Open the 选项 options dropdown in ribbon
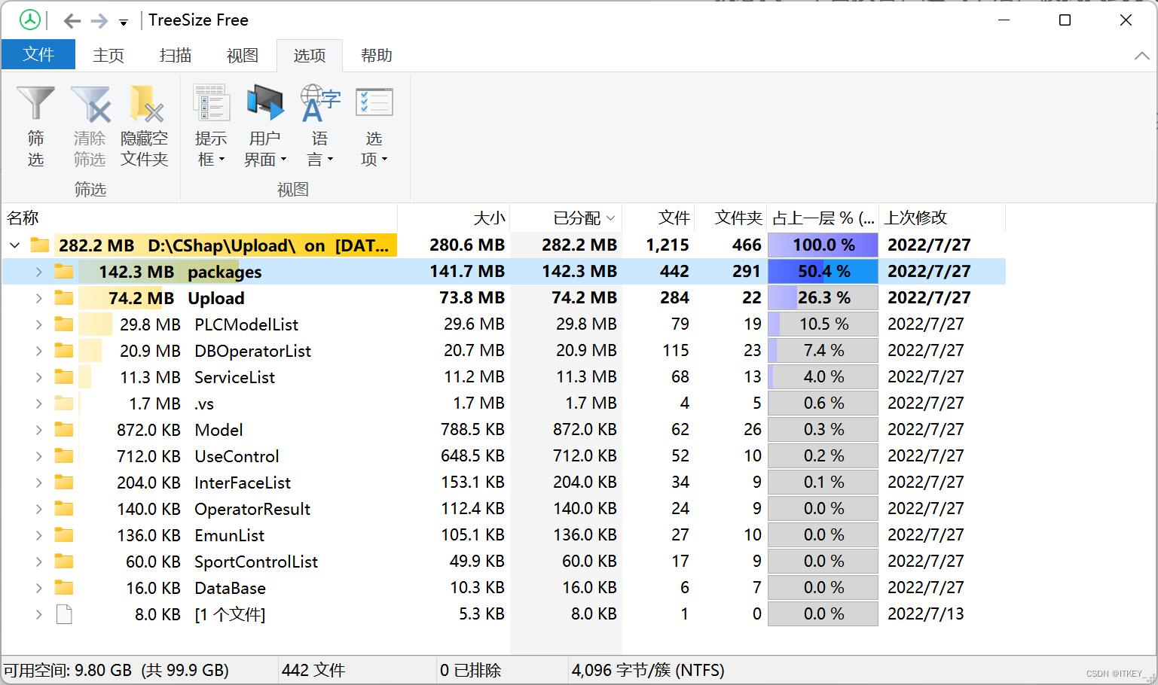Image resolution: width=1158 pixels, height=685 pixels. pyautogui.click(x=374, y=126)
